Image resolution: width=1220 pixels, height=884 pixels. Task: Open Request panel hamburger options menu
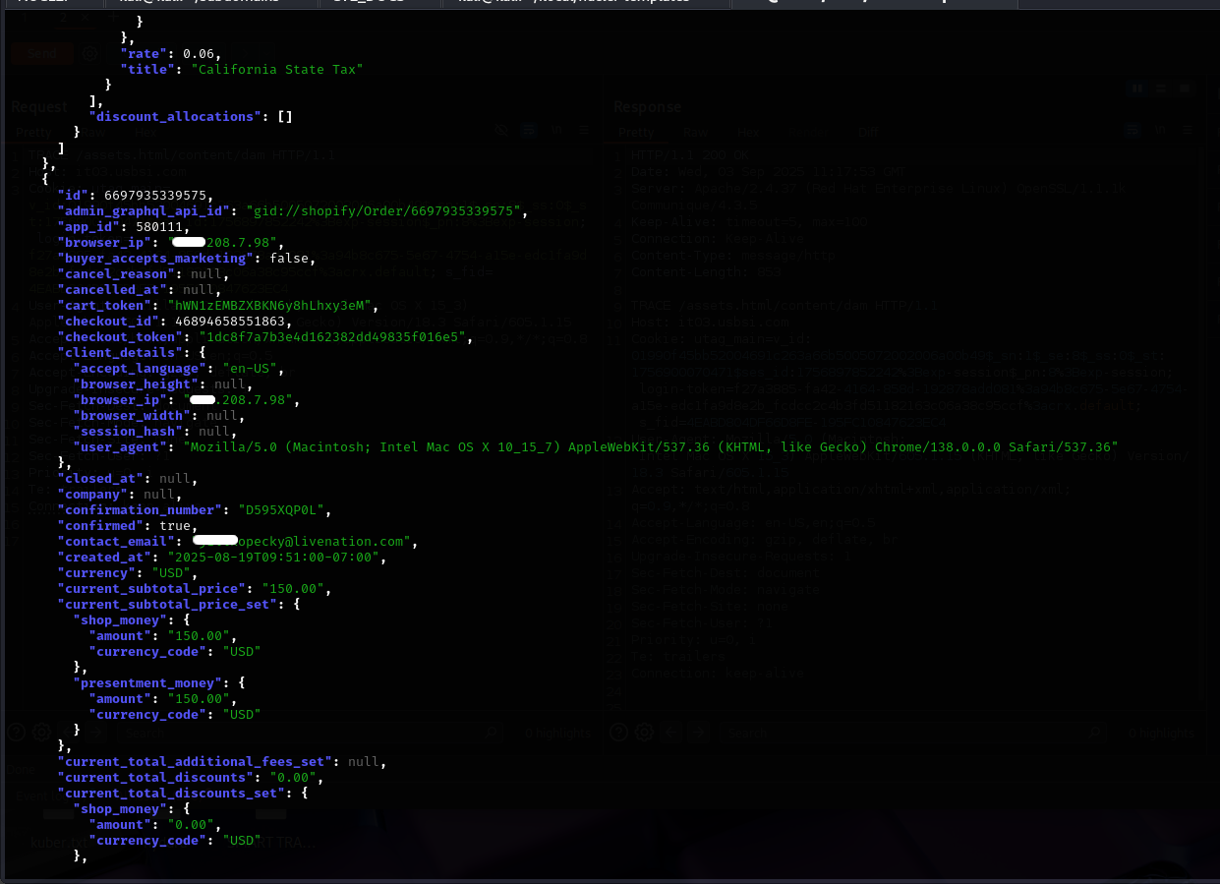click(583, 131)
